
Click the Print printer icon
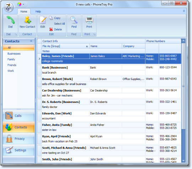coord(89,20)
